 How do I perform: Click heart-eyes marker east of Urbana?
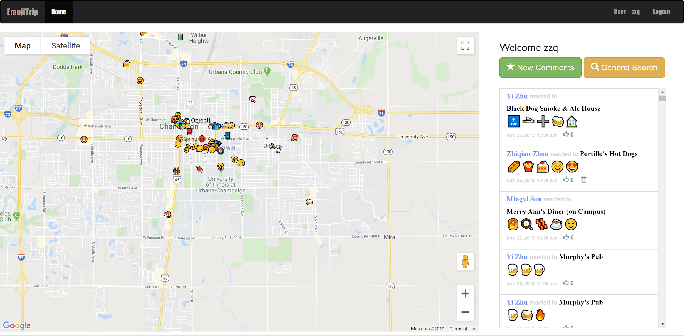point(295,138)
